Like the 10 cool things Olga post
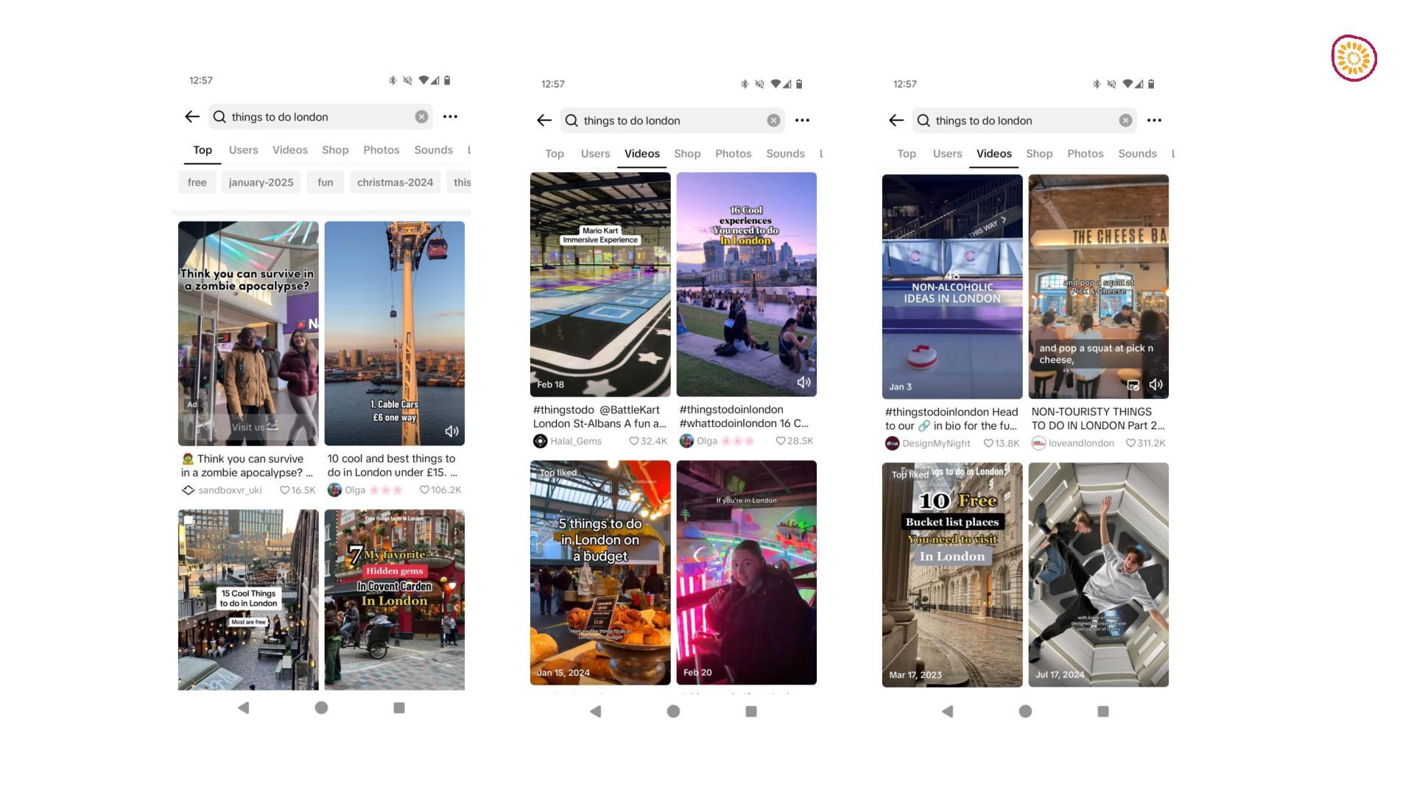Image resolution: width=1414 pixels, height=795 pixels. tap(424, 490)
